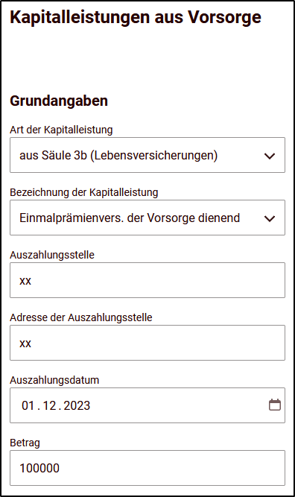Click the 'Art der Kapitalleistung' label
This screenshot has width=295, height=497.
(61, 130)
